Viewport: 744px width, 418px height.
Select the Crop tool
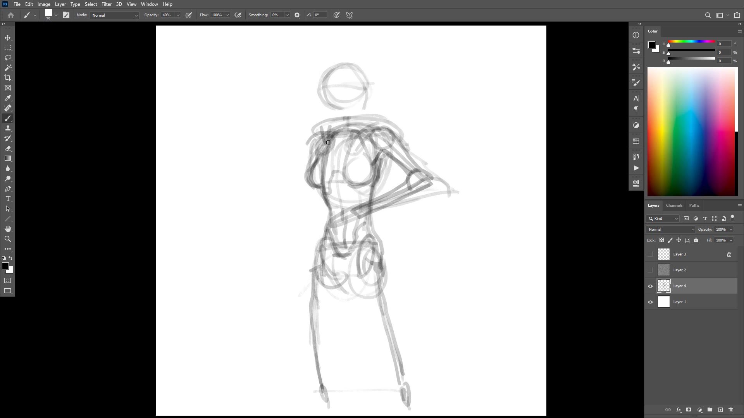(x=8, y=78)
